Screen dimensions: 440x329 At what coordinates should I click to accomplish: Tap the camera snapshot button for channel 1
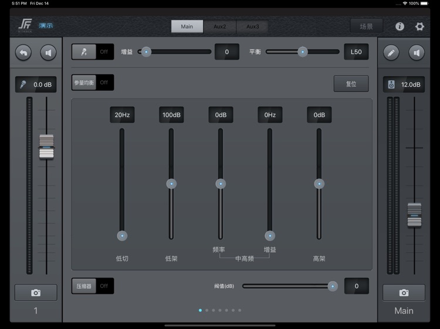(36, 293)
